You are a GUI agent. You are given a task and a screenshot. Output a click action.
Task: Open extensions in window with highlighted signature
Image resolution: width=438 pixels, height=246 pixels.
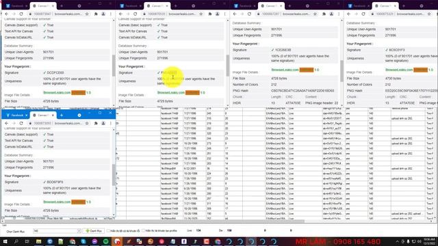pos(210,14)
